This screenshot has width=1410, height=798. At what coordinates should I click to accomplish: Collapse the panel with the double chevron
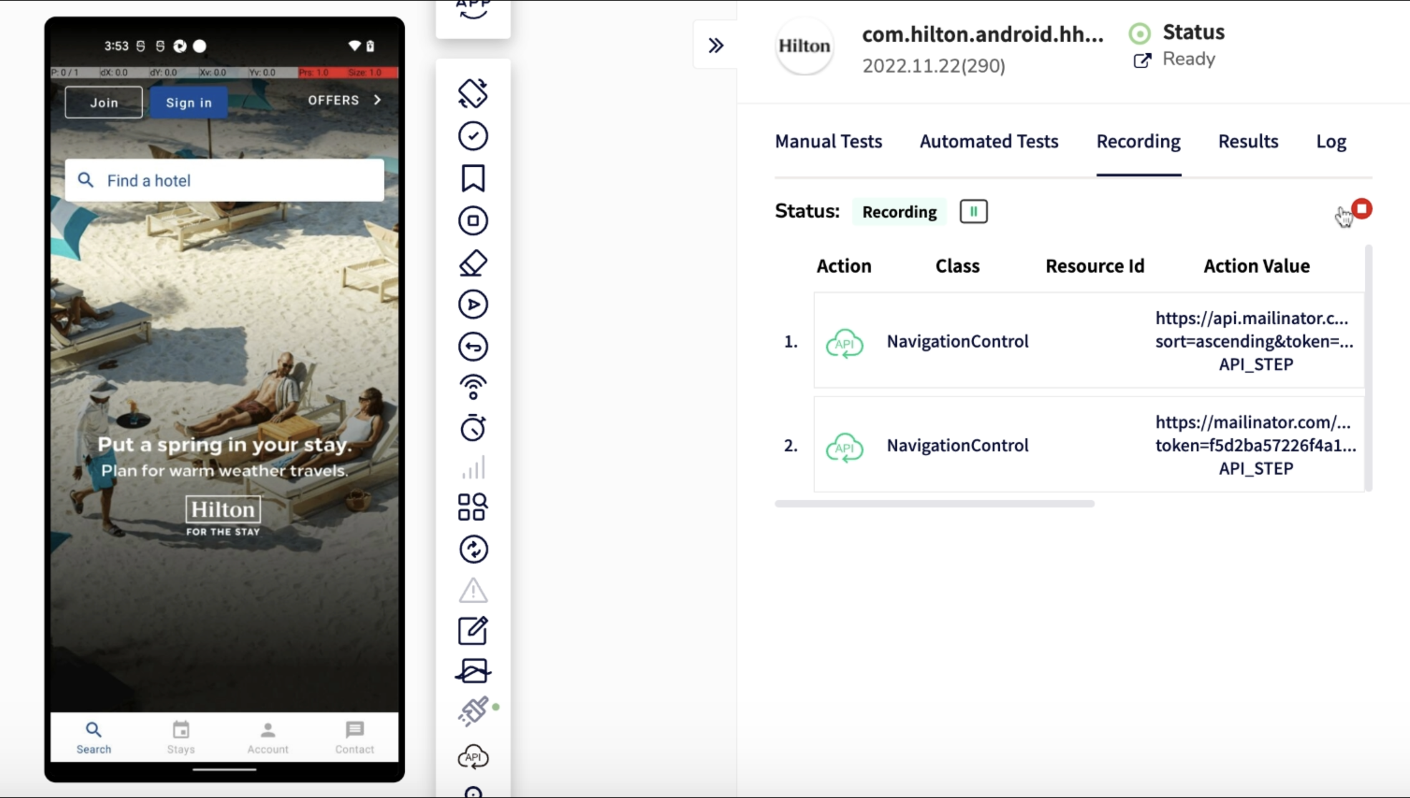[x=716, y=45]
